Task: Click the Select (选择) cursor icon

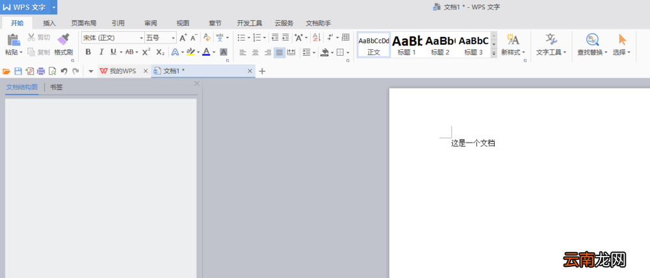Action: point(622,40)
